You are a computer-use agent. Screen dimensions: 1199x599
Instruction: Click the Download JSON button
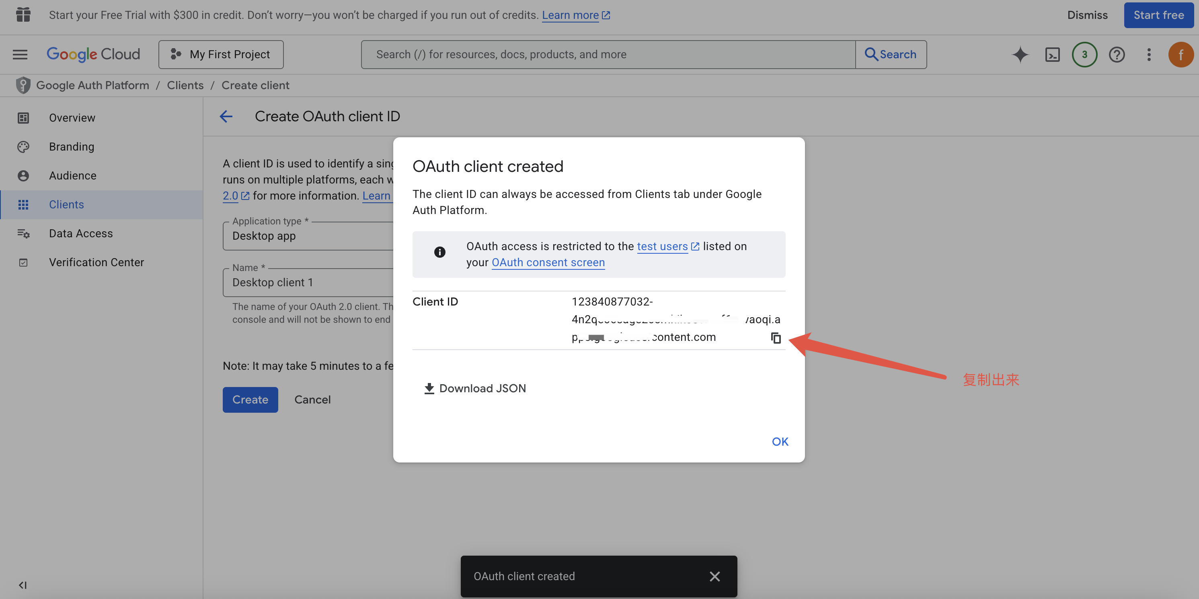(475, 388)
